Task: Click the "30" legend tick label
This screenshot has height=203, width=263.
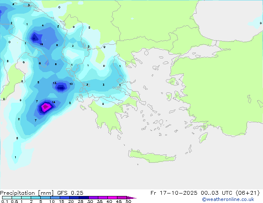Action: pyautogui.click(x=90, y=201)
